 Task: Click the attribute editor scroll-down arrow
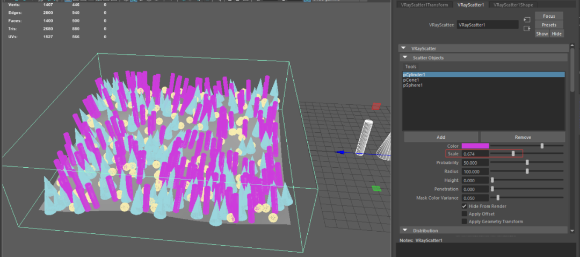coord(572,230)
